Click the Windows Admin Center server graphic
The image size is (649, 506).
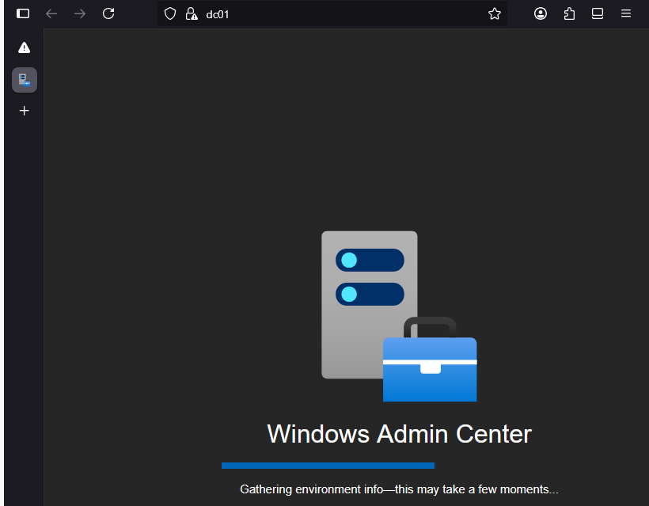click(x=369, y=304)
